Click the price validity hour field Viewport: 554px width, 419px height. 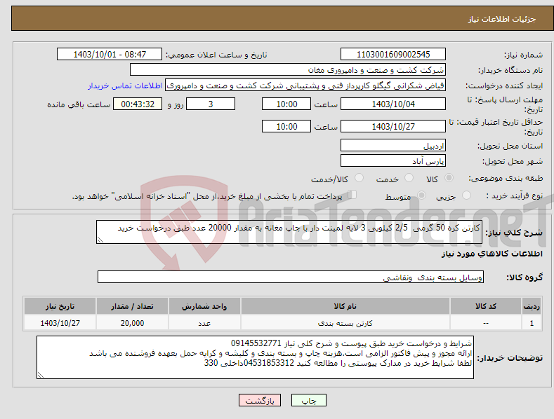coord(286,126)
